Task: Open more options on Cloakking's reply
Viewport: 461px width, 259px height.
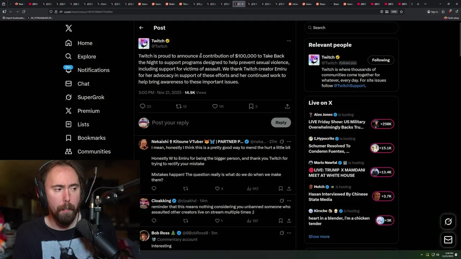Action: coord(289,201)
